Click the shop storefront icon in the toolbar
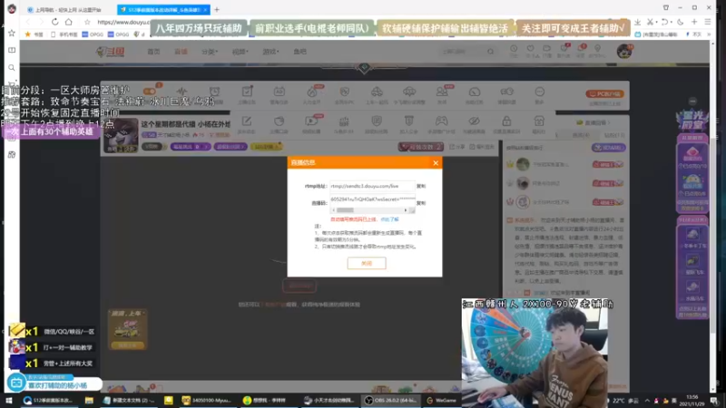The width and height of the screenshot is (726, 408). (x=539, y=121)
